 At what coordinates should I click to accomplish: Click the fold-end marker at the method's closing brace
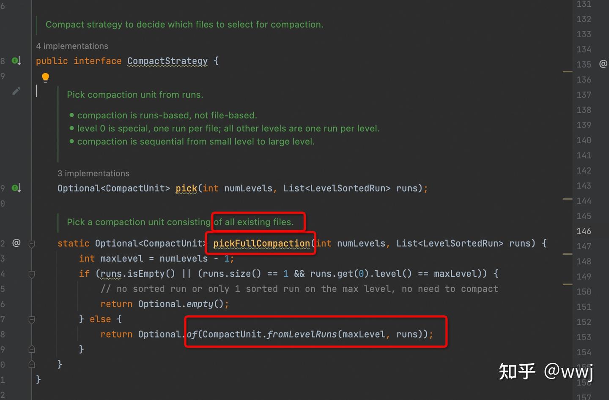pos(32,364)
